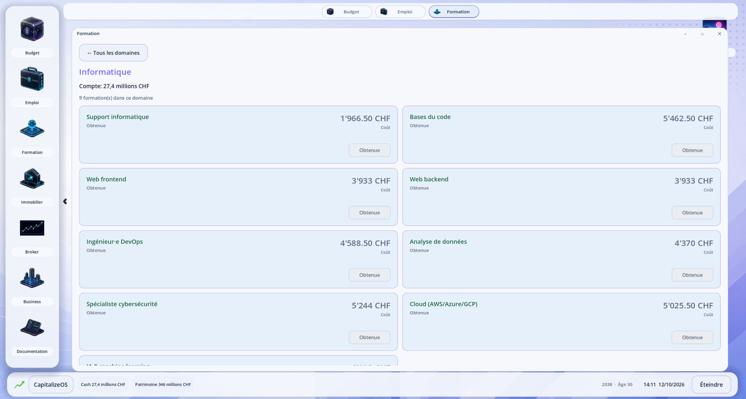Open the Documentation icon in sidebar
Screen dimensions: 746x399
tap(32, 327)
